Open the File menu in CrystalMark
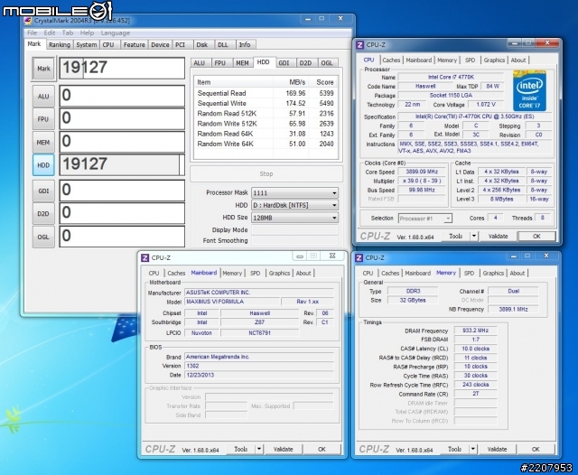This screenshot has width=578, height=475. pos(33,33)
